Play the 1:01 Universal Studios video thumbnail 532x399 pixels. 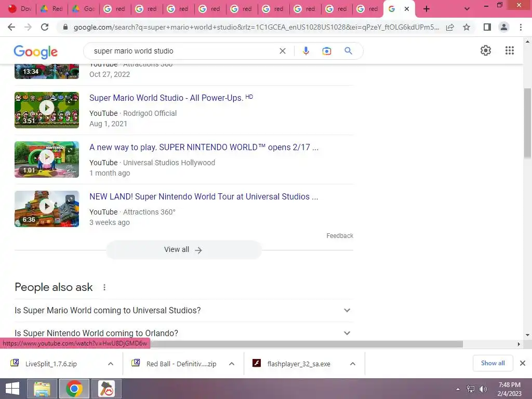pyautogui.click(x=47, y=159)
